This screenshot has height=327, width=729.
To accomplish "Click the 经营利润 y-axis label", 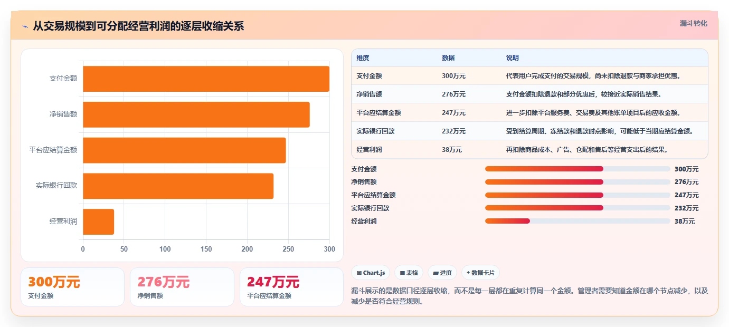I will point(63,222).
